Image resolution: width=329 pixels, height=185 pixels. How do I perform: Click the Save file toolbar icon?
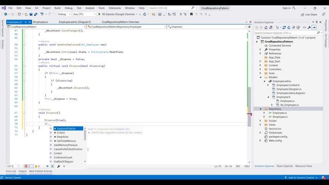click(x=31, y=14)
